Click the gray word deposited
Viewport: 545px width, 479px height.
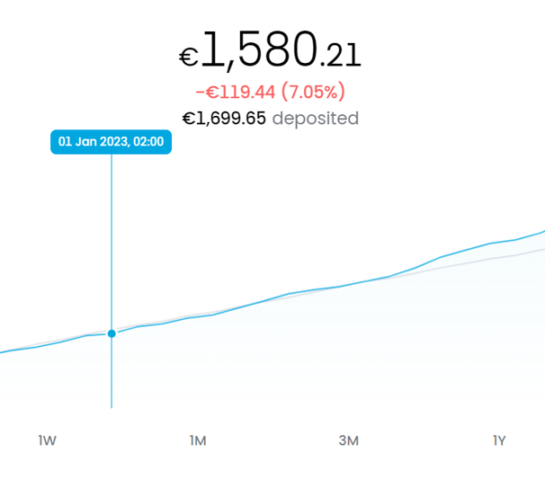[316, 120]
